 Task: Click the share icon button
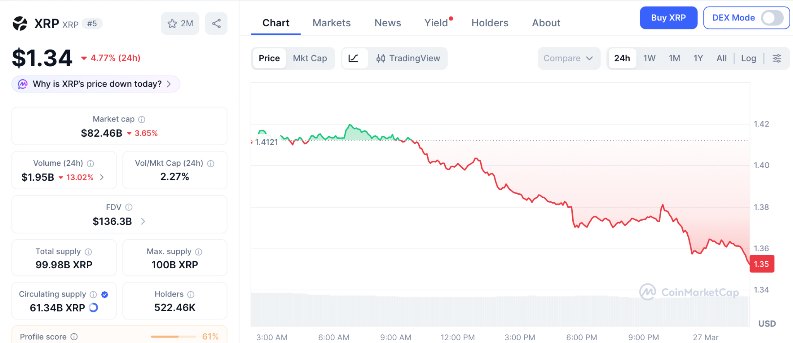coord(216,24)
